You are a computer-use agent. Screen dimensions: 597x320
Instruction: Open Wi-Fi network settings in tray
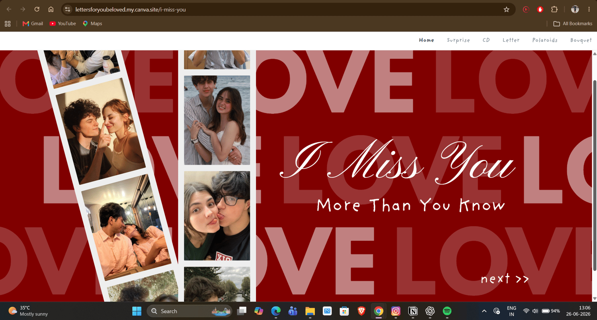coord(526,311)
